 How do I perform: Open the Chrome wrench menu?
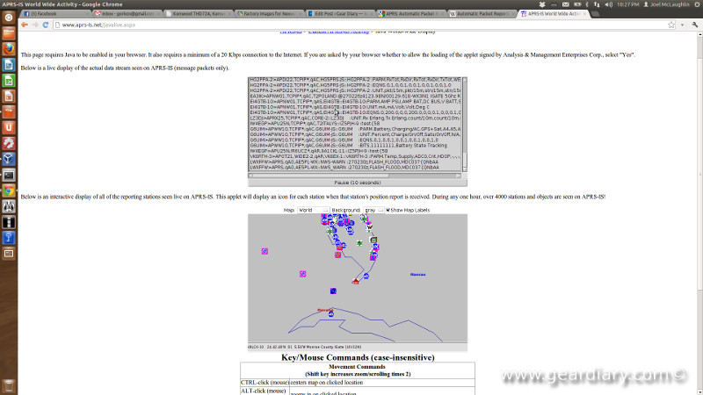tap(695, 25)
